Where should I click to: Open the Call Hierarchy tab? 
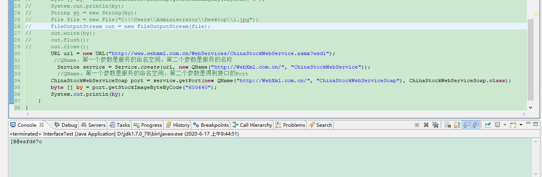(252, 125)
